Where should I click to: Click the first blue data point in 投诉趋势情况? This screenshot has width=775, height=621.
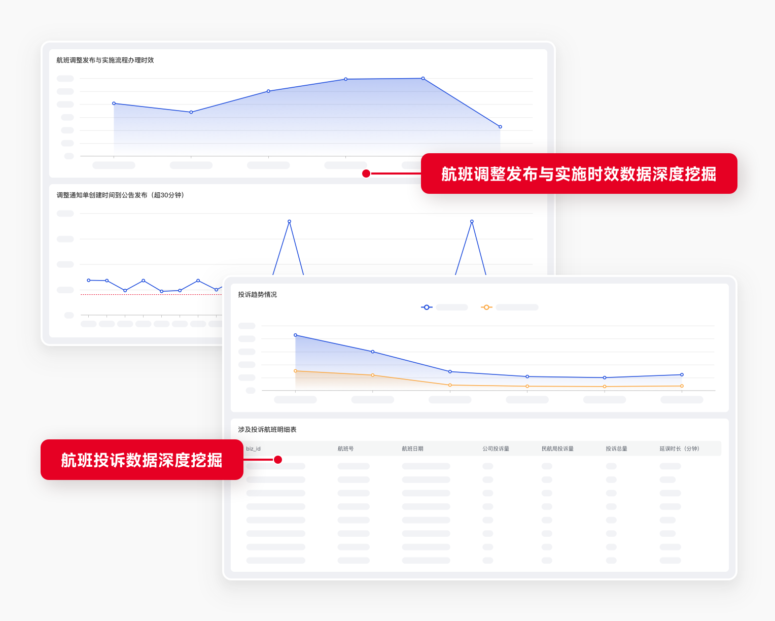296,335
